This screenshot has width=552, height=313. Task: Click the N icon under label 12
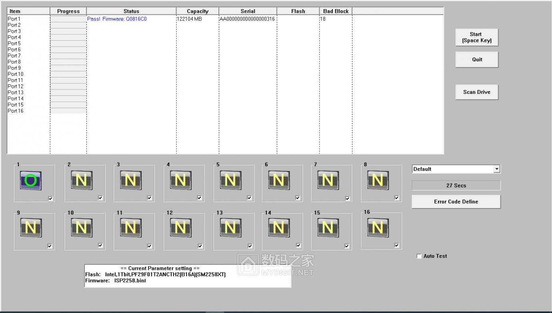click(x=181, y=228)
